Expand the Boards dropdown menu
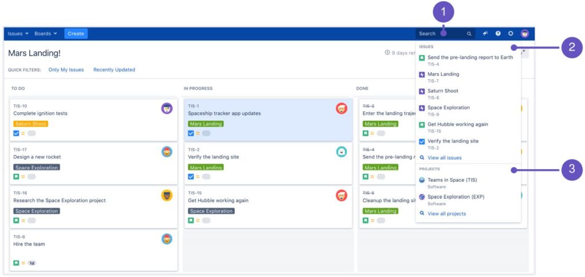 46,34
